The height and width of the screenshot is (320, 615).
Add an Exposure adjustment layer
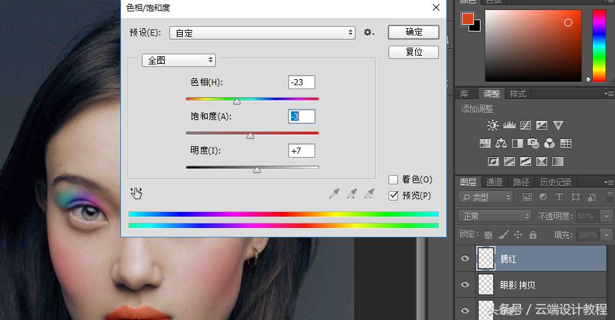(542, 125)
